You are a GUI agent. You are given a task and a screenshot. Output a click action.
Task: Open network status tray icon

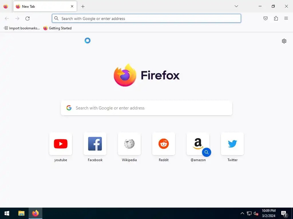coord(249,213)
